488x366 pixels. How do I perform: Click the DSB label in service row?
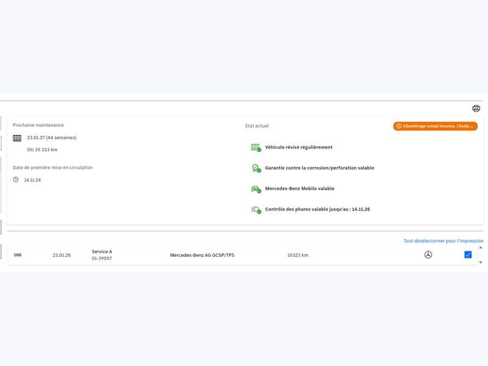click(18, 255)
